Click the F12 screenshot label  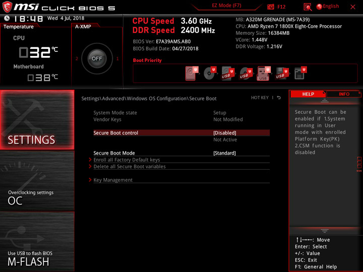coord(281,7)
